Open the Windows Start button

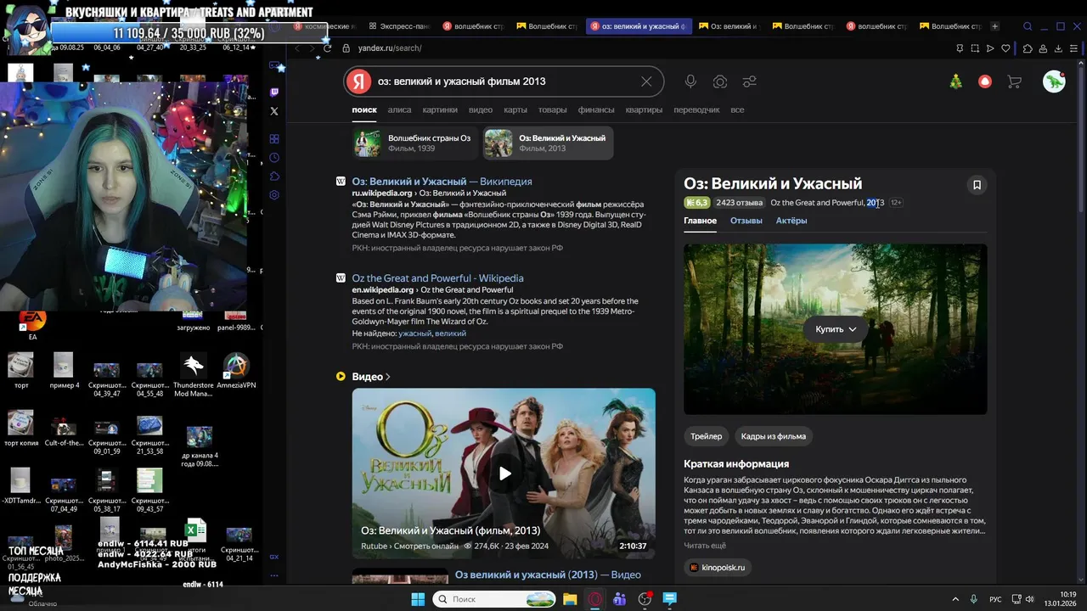[x=418, y=599]
